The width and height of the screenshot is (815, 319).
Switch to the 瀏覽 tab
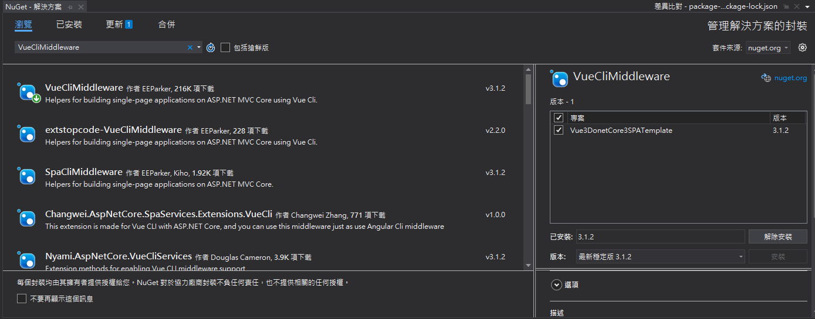coord(23,25)
